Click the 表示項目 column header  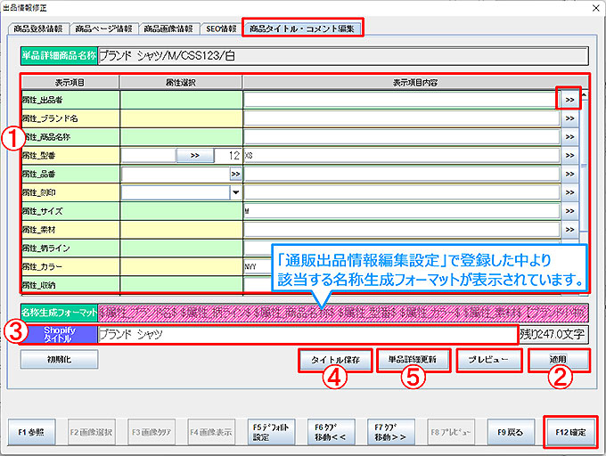click(x=70, y=82)
